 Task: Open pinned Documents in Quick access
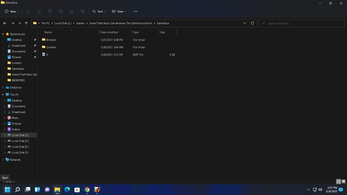tap(19, 51)
